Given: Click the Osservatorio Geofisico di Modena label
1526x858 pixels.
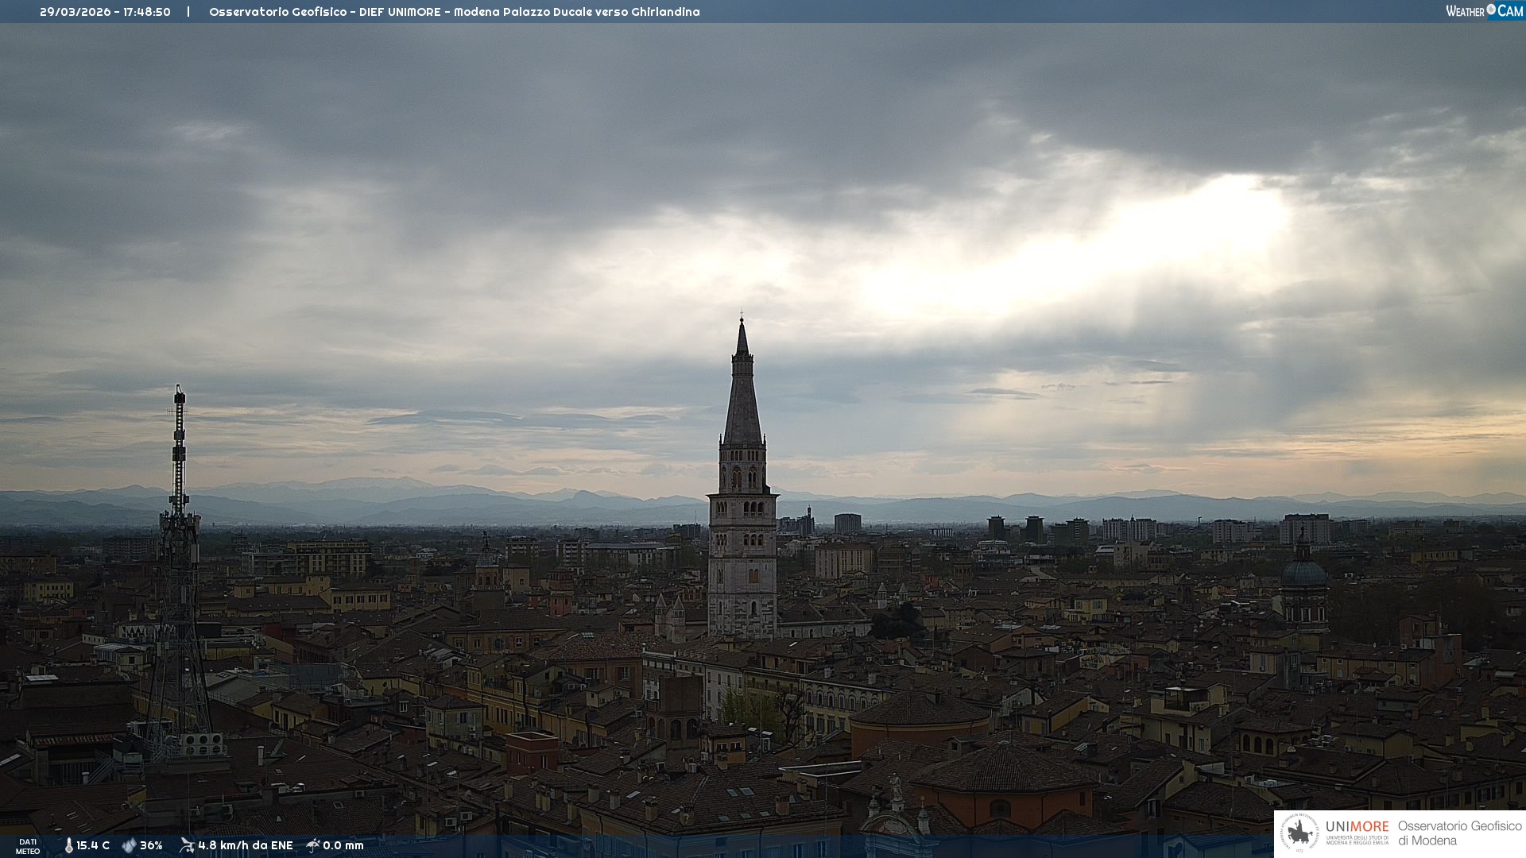Looking at the screenshot, I should tap(1459, 833).
